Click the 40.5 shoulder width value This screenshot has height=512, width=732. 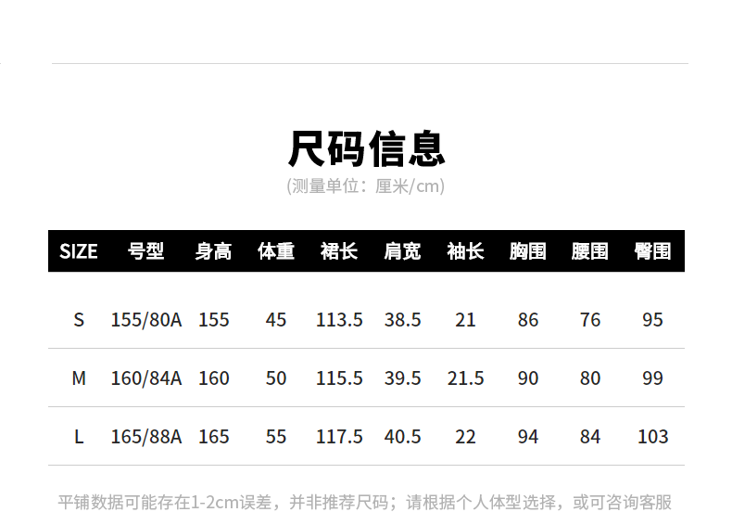[x=402, y=437]
